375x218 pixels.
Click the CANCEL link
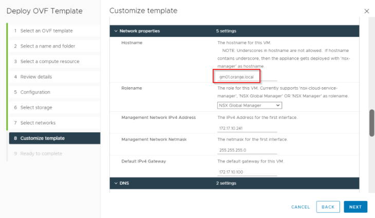[x=301, y=207]
